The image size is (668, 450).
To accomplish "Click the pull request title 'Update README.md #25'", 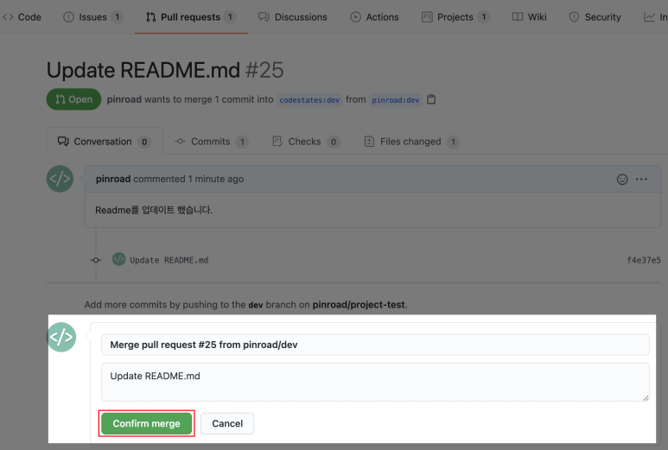I will pos(165,70).
